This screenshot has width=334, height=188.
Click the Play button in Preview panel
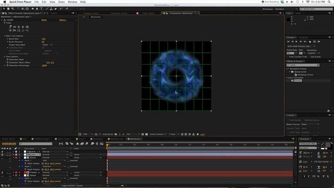(296, 42)
